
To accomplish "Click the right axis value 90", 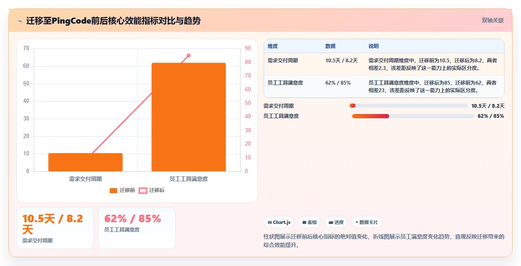I will 248,48.
